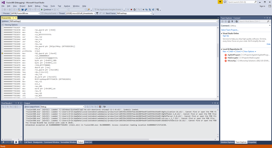The image size is (272, 148).
Task: Click the Save All toolbar icon
Action: 26,10
